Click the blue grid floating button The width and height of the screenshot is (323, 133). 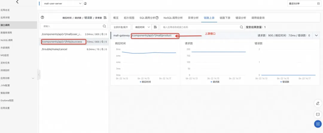pyautogui.click(x=318, y=124)
